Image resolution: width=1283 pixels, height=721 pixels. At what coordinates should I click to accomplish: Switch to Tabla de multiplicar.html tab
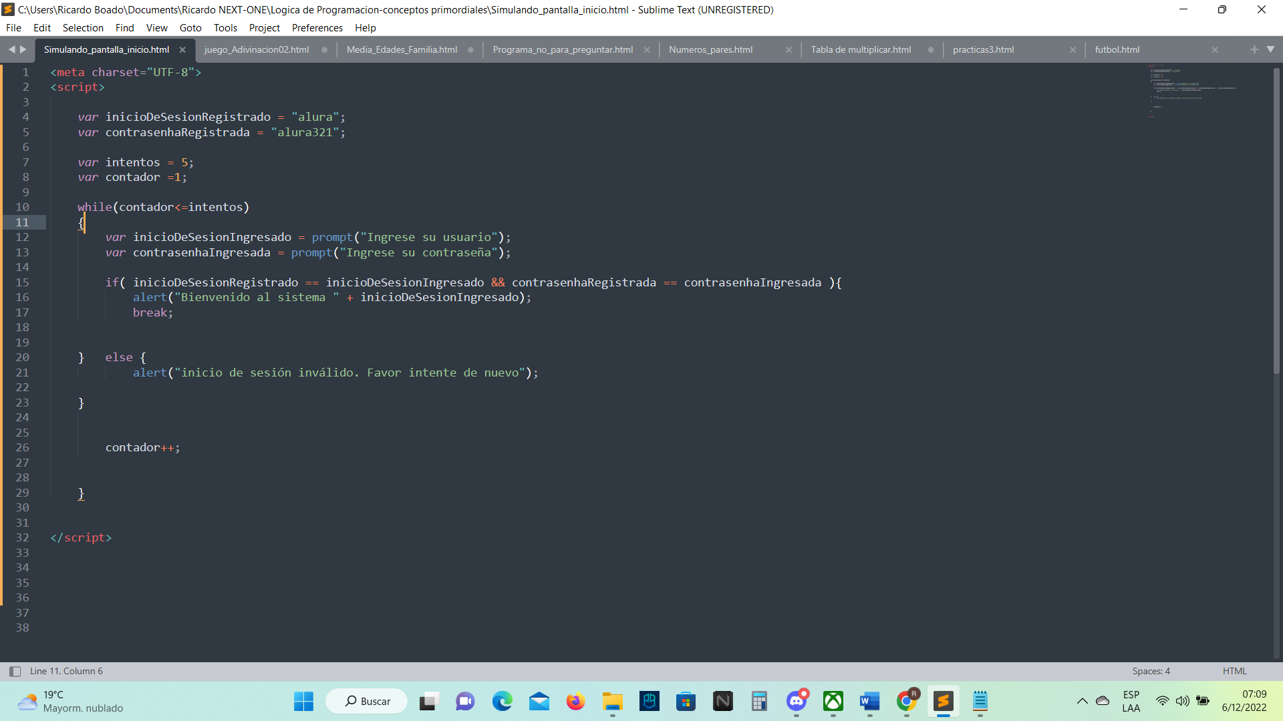click(x=861, y=50)
